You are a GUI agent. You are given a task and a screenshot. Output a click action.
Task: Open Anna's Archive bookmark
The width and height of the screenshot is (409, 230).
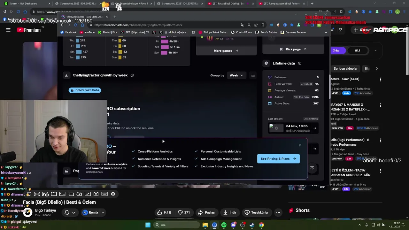click(x=266, y=32)
